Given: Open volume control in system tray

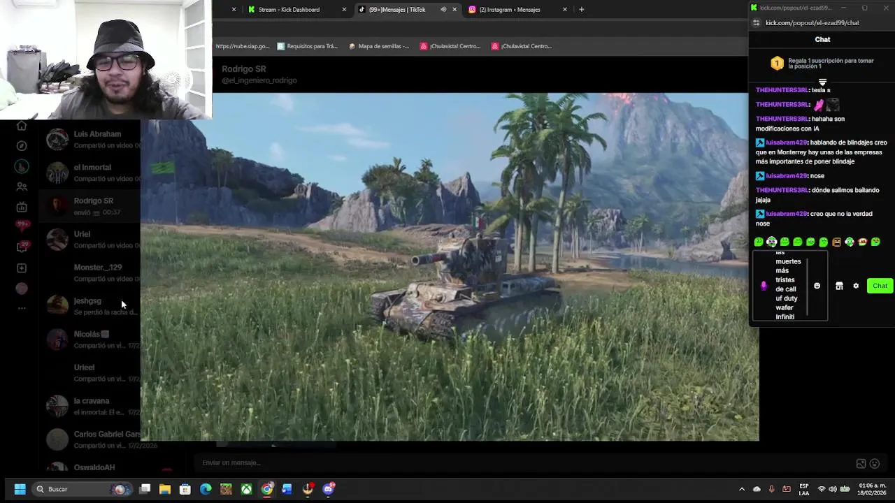Looking at the screenshot, I should coord(833,489).
